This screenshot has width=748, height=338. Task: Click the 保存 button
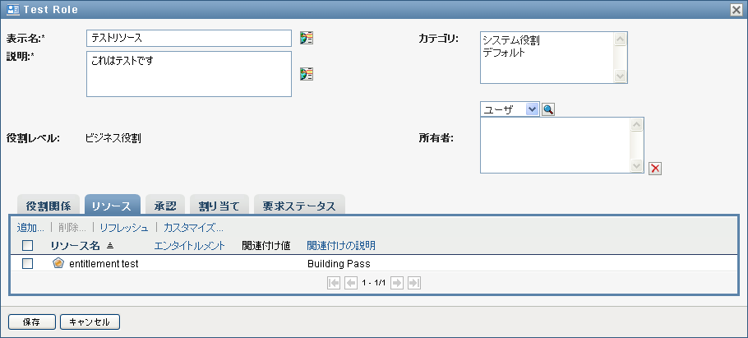click(x=32, y=322)
